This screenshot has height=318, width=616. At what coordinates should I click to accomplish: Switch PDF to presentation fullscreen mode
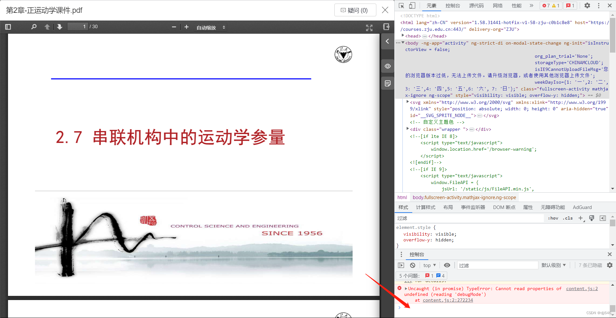coord(369,28)
